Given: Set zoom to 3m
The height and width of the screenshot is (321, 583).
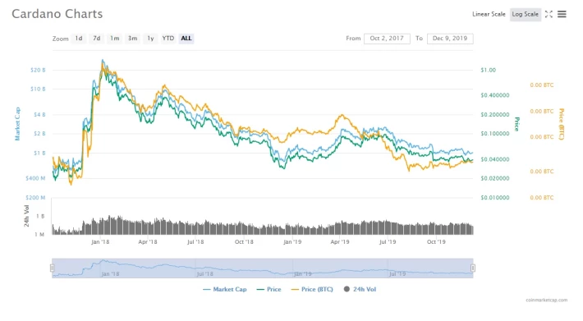Looking at the screenshot, I should [x=133, y=39].
